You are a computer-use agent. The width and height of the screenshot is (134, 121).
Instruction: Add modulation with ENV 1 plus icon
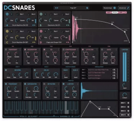coord(128,103)
